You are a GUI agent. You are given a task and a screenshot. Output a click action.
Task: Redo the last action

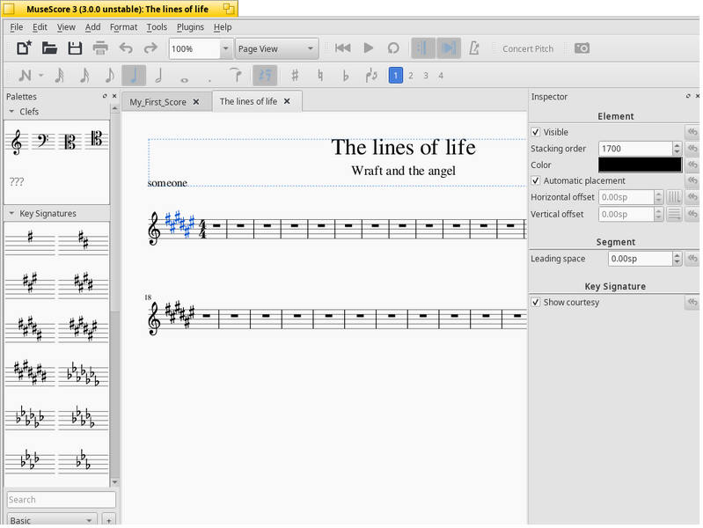(x=150, y=48)
